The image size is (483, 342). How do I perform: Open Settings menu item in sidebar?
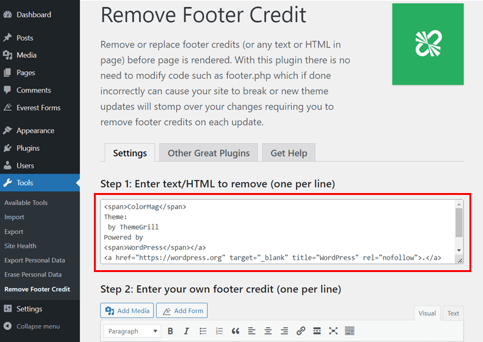tap(39, 308)
